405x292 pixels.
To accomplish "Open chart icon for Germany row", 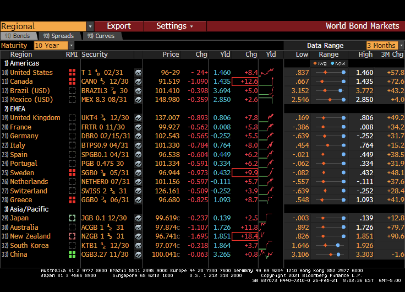I will coord(139,136).
